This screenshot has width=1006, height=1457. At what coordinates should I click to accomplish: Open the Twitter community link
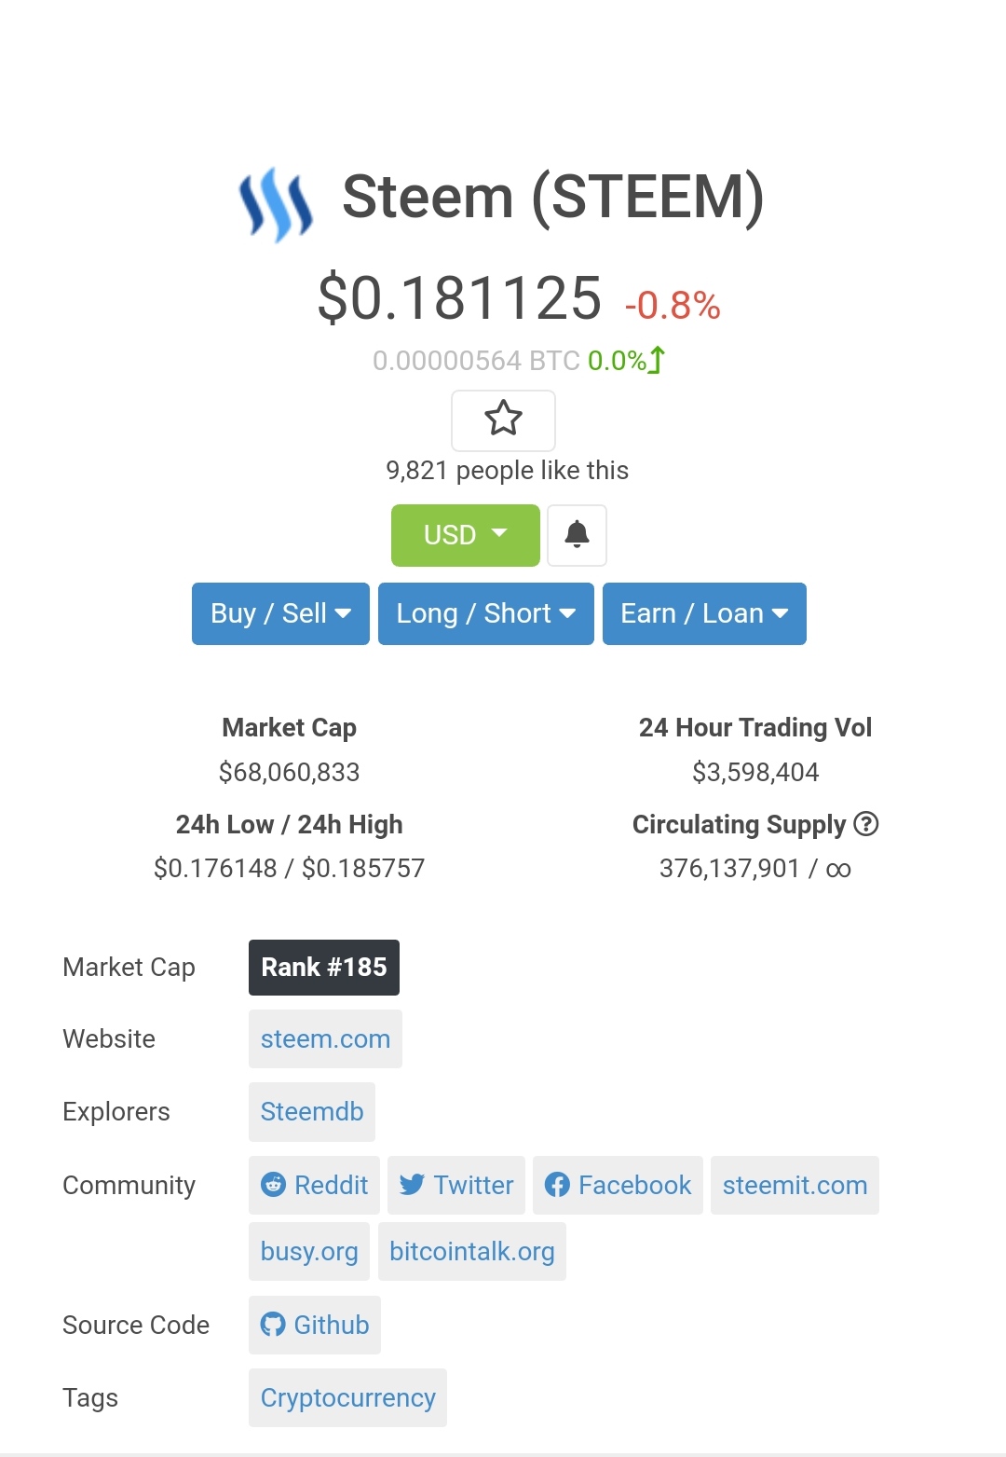tap(456, 1185)
